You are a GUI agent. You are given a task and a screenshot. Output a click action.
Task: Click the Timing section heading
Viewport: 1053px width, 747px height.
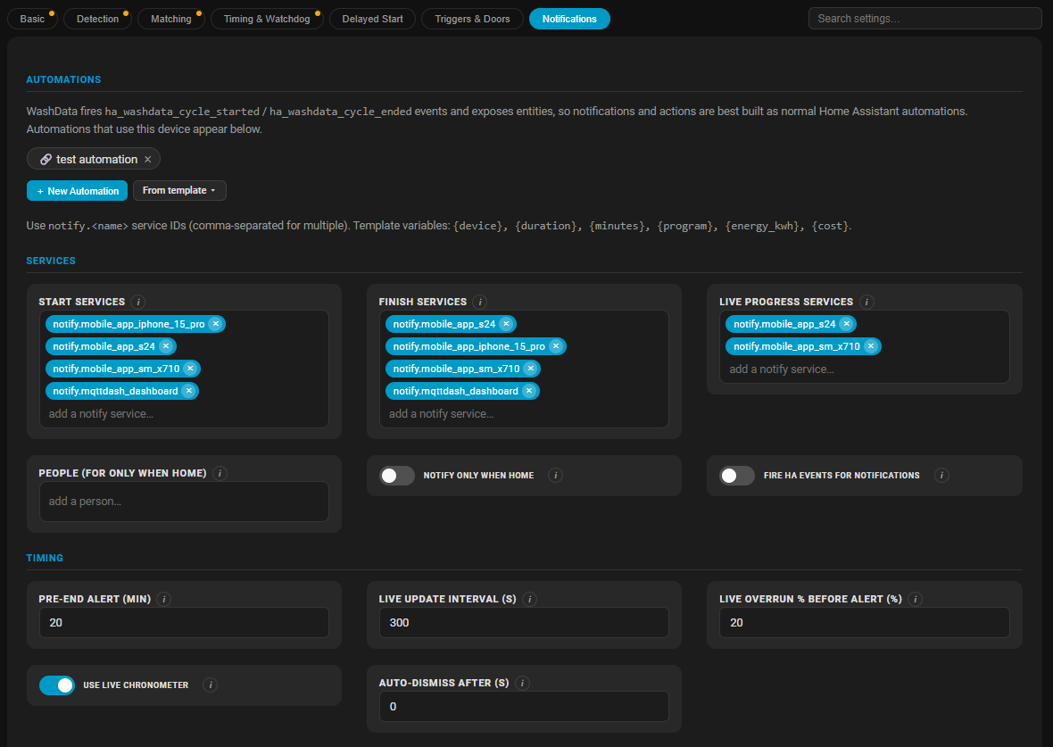(x=45, y=558)
